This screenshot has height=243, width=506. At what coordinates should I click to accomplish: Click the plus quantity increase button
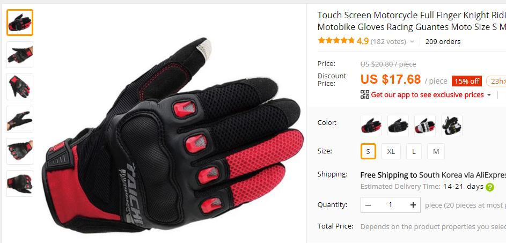(413, 205)
